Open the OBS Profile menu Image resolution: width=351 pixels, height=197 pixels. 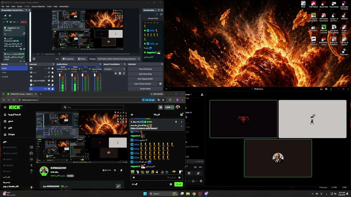tap(27, 6)
